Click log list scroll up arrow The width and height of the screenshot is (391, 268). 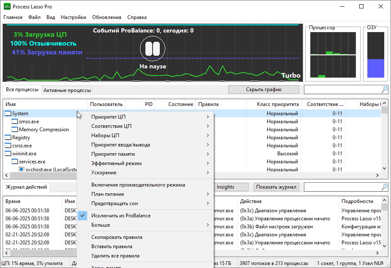pyautogui.click(x=384, y=200)
